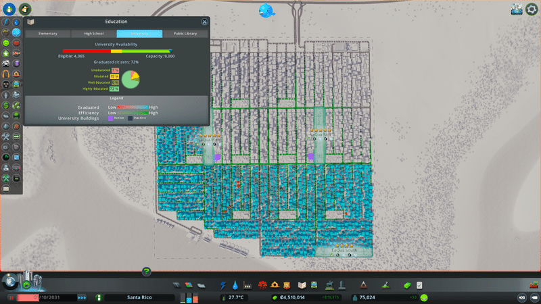Screen dimensions: 541x304
Task: Open the Chirper bird feed
Action: click(266, 11)
